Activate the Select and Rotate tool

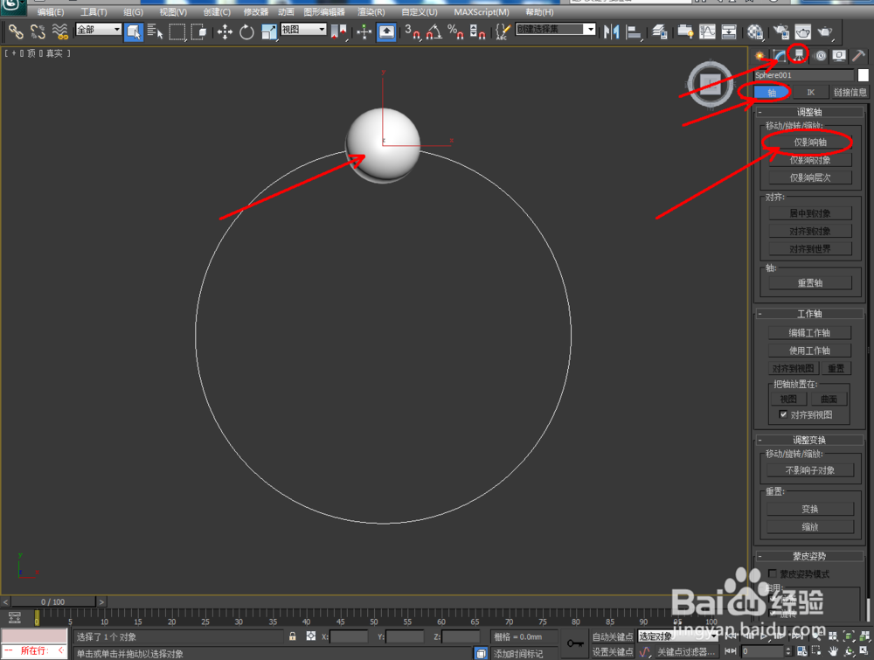(x=248, y=32)
